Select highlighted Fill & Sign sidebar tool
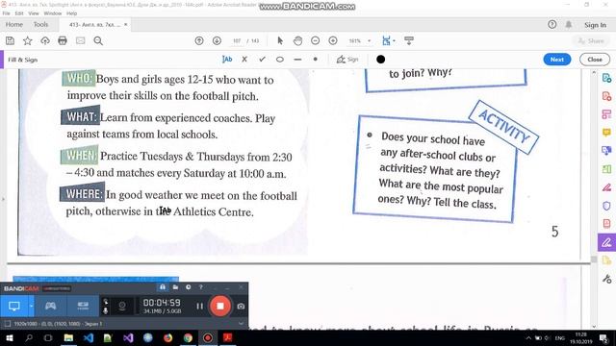 pyautogui.click(x=606, y=242)
